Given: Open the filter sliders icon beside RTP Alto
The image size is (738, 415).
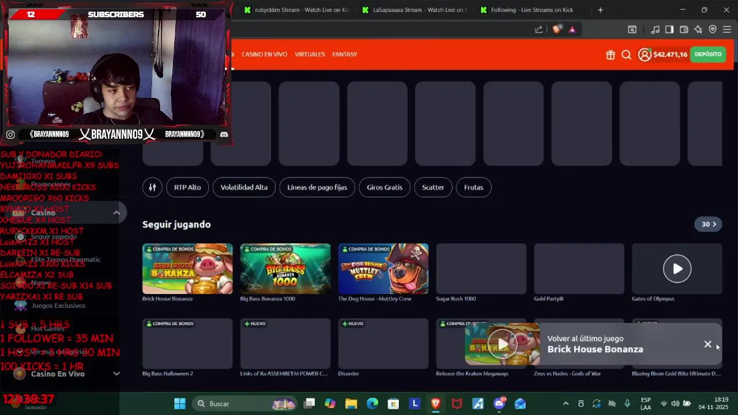Looking at the screenshot, I should pyautogui.click(x=152, y=187).
